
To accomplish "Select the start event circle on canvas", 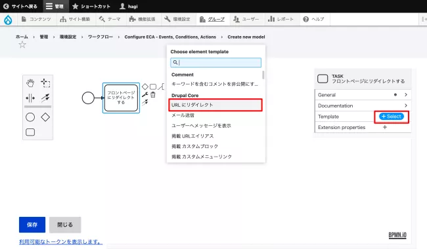I will (x=88, y=98).
